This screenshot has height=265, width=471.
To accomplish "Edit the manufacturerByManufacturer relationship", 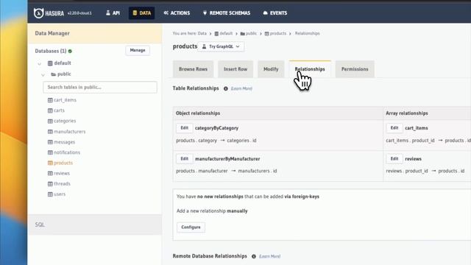I will point(185,159).
